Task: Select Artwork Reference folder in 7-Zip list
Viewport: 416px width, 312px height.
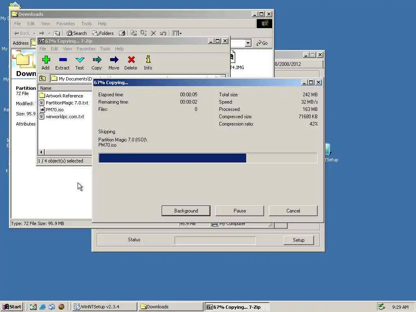Action: tap(61, 96)
